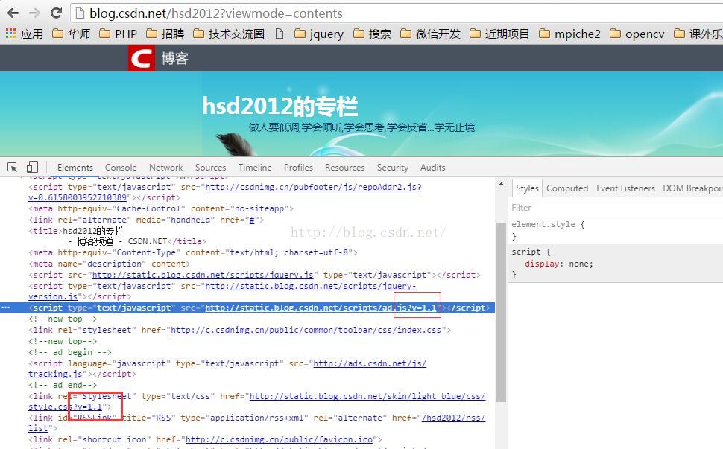723x449 pixels.
Task: Select the title element row
Action: (x=117, y=236)
